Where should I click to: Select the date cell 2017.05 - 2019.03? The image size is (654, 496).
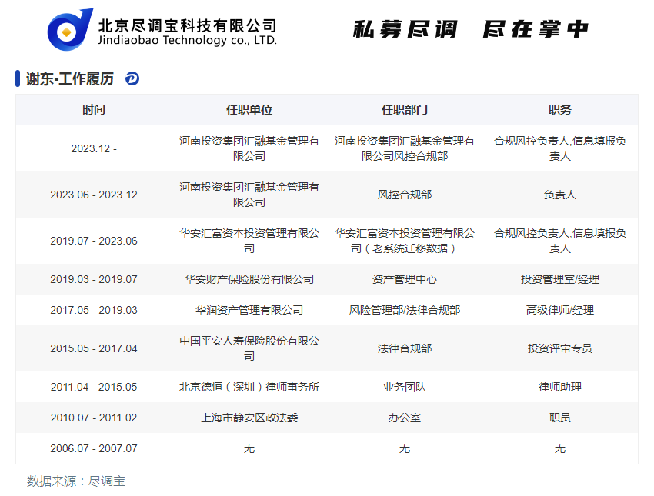point(94,310)
